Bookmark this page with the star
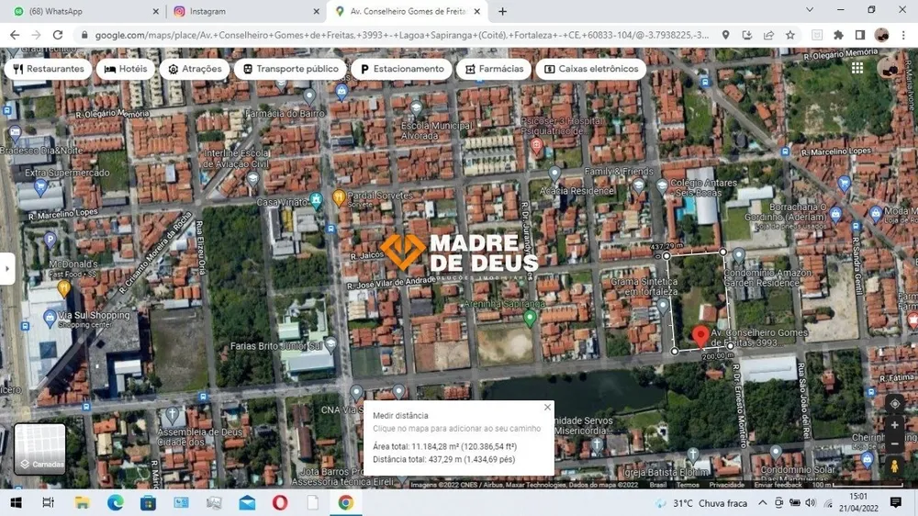Image resolution: width=918 pixels, height=516 pixels. coord(790,35)
